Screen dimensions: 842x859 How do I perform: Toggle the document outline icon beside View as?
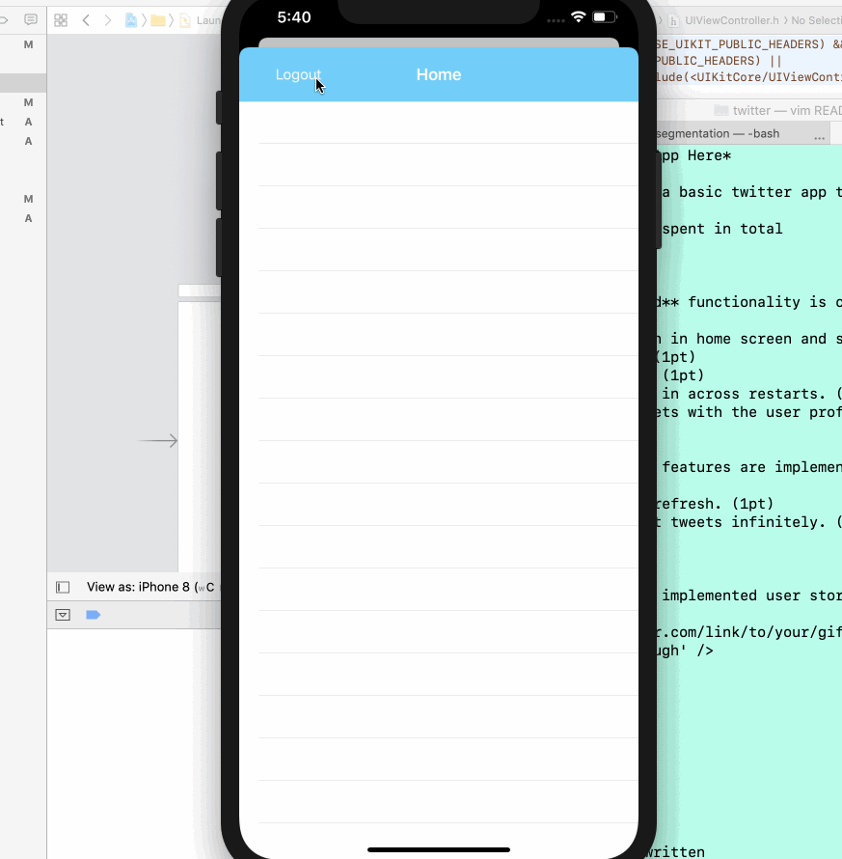click(63, 587)
